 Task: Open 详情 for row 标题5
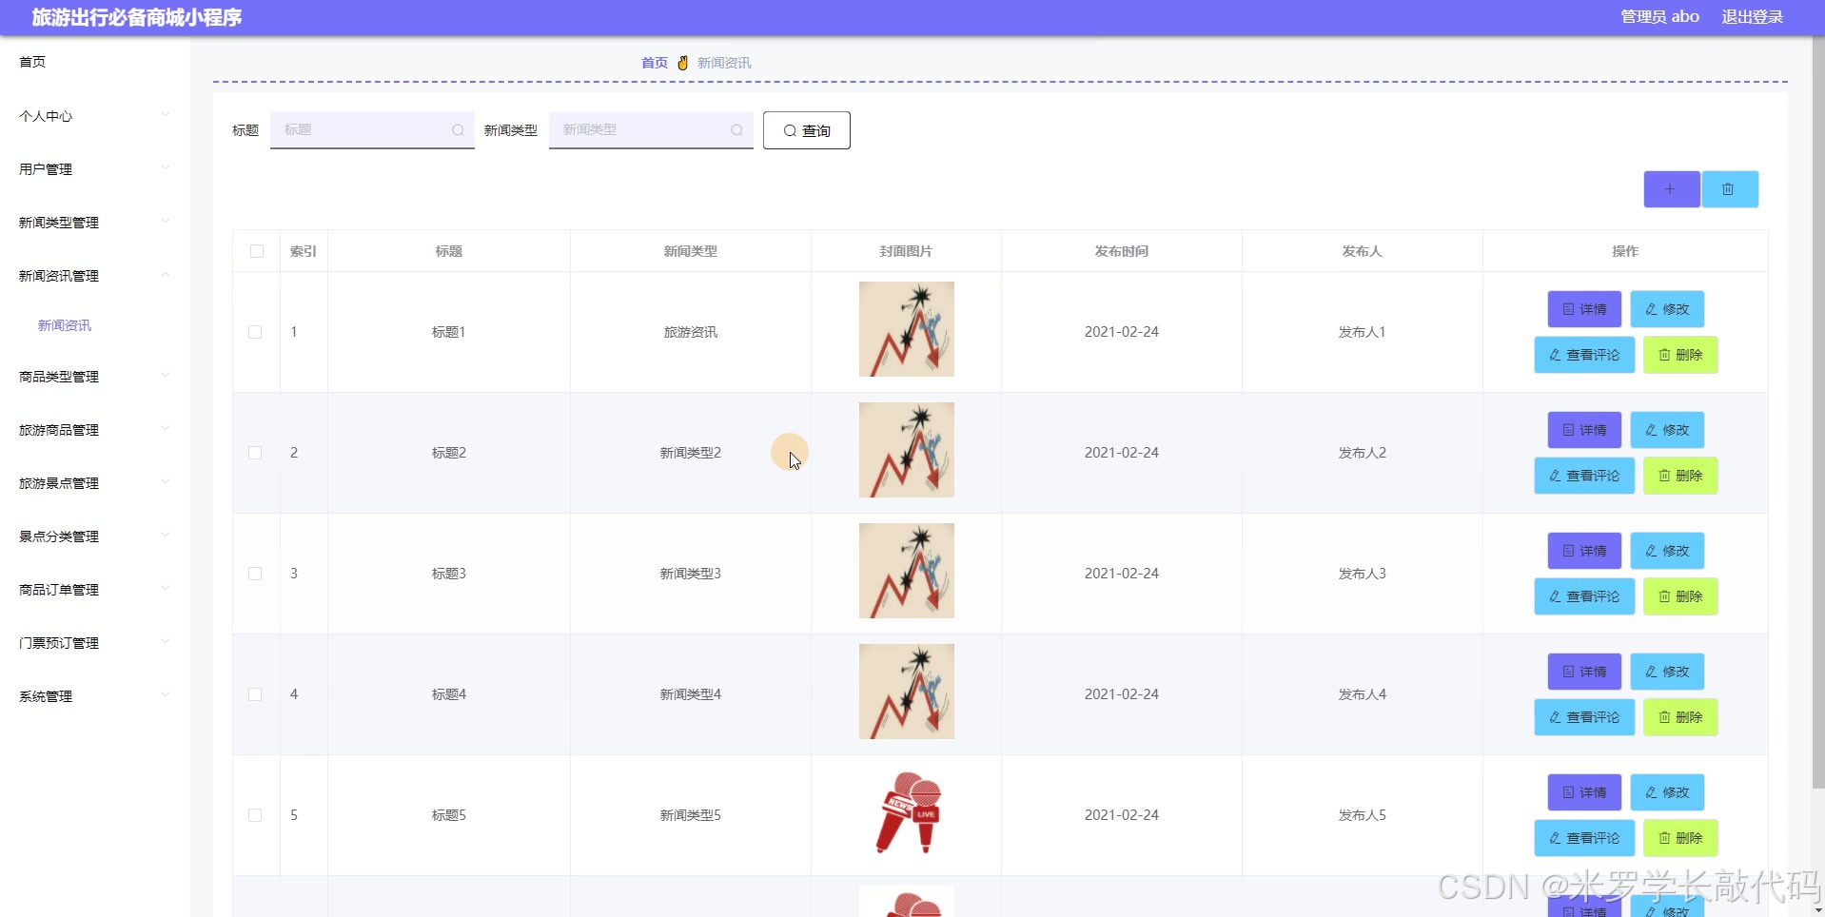1584,792
